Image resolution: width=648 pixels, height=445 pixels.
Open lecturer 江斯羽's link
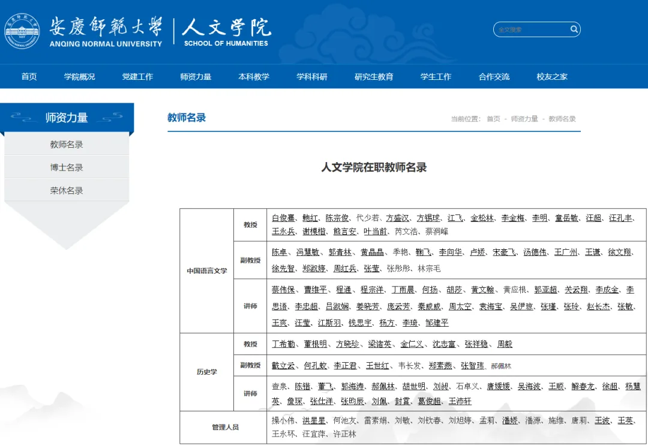tap(329, 323)
